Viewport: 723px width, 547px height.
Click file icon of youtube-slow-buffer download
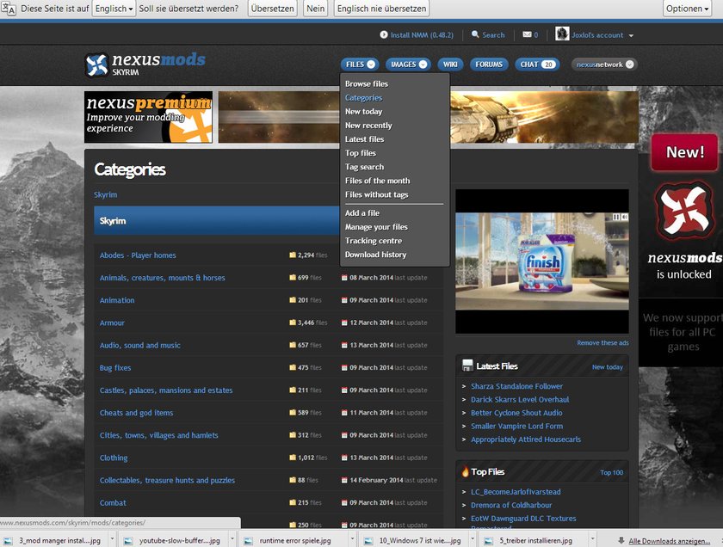pyautogui.click(x=128, y=540)
